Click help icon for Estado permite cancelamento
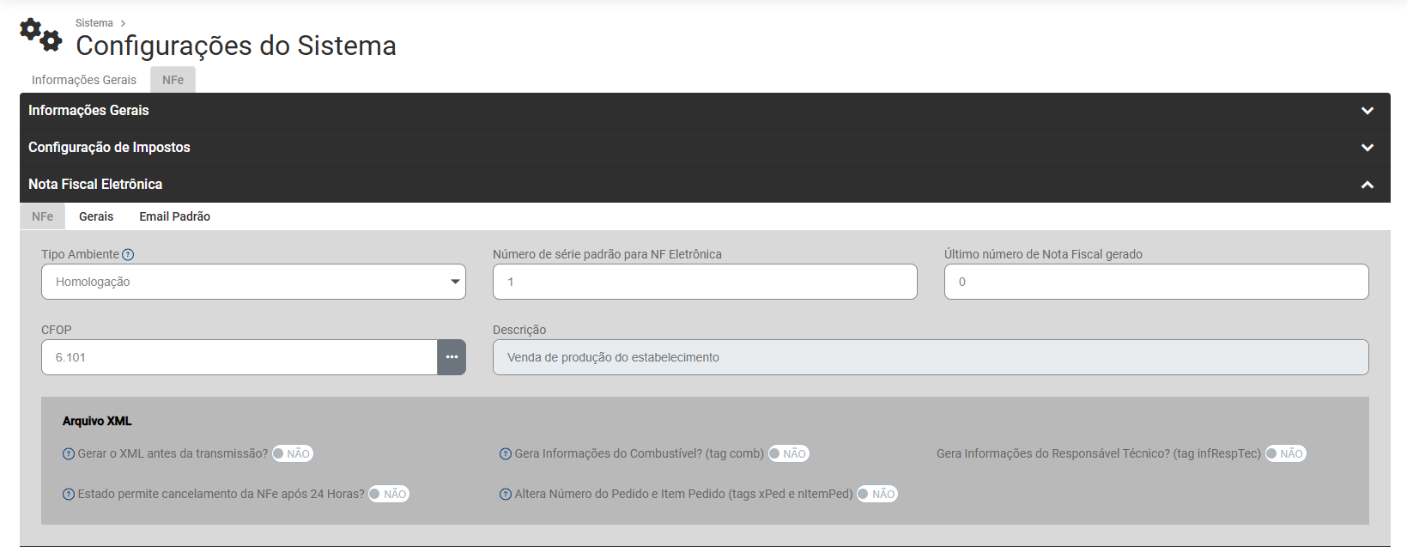 [69, 495]
